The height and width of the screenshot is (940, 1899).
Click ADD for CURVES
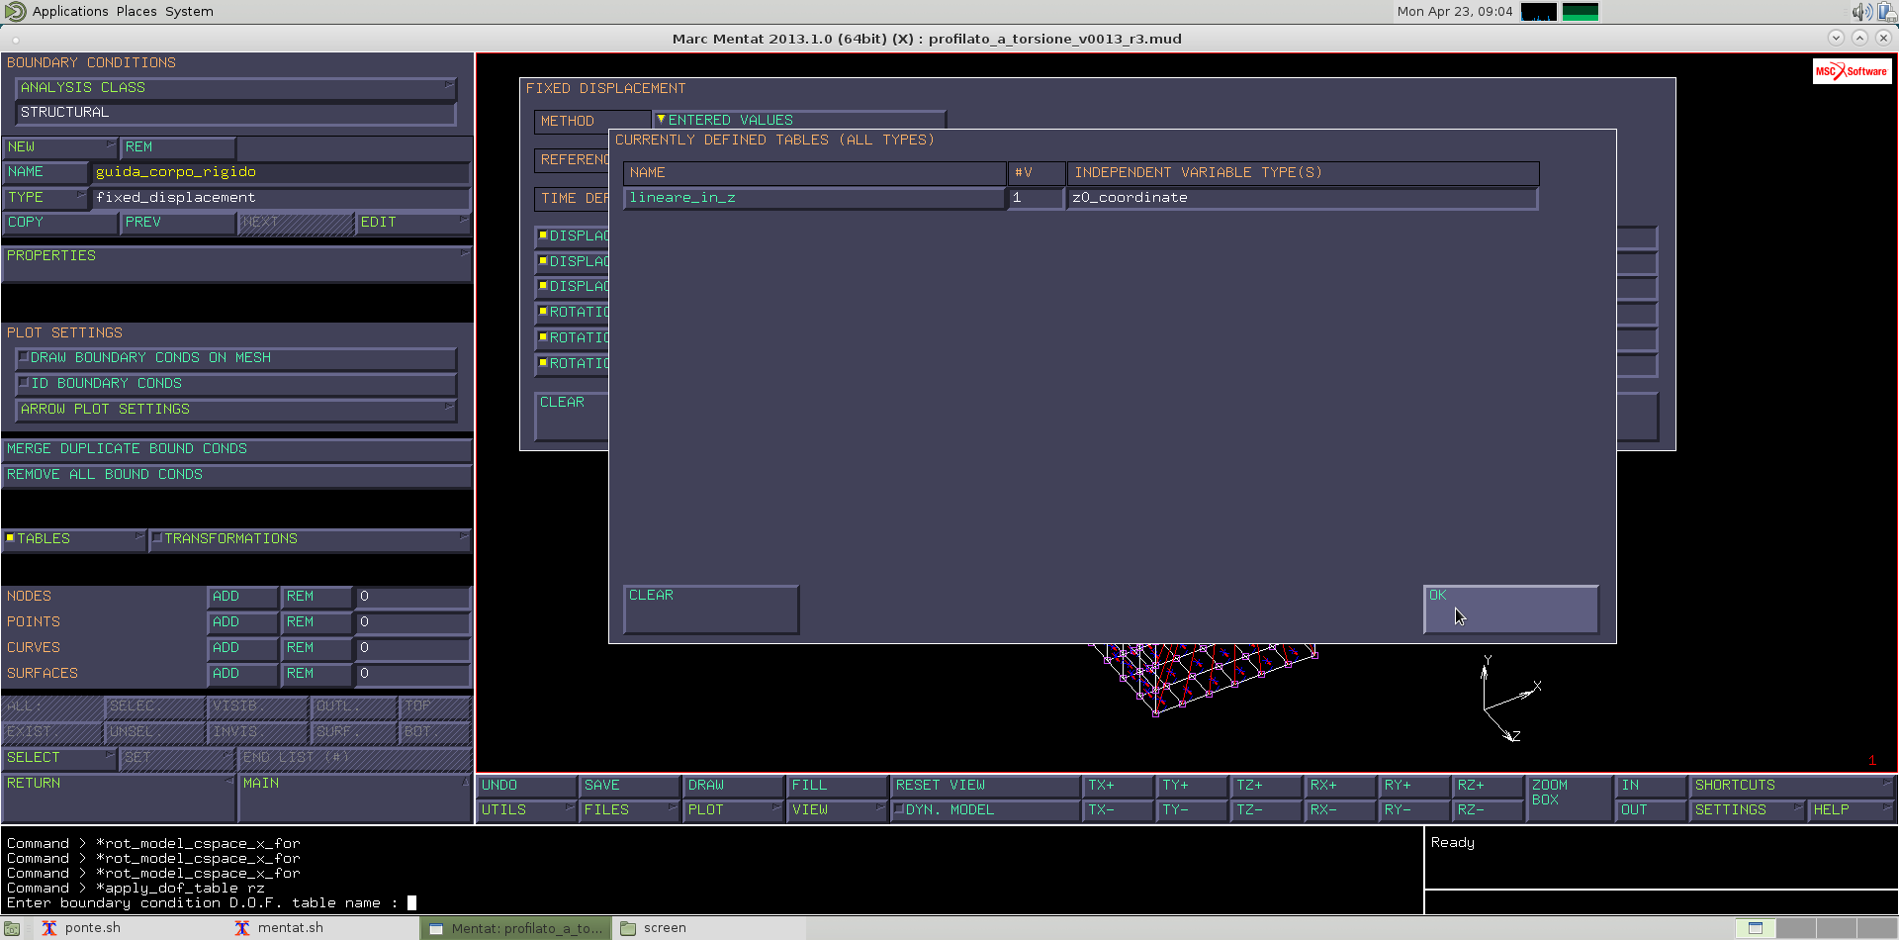click(x=242, y=648)
